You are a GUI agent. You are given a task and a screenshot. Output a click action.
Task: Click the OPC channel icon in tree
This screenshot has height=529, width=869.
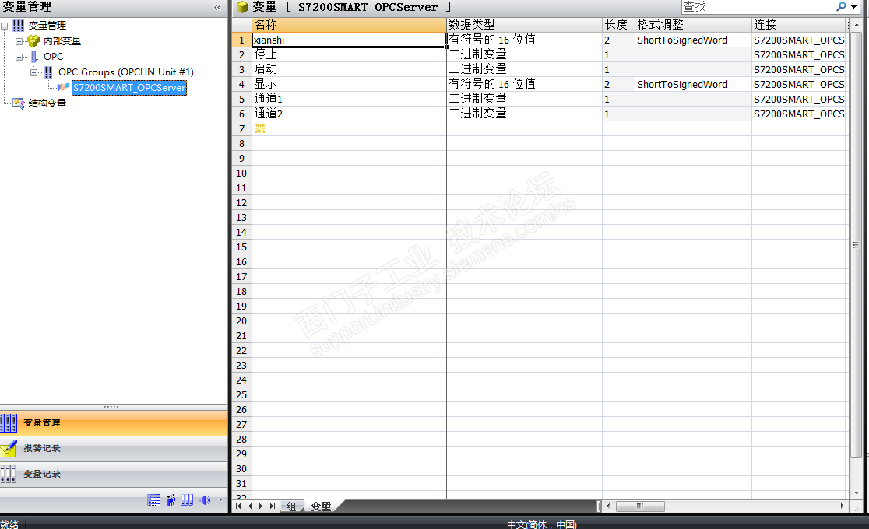33,57
